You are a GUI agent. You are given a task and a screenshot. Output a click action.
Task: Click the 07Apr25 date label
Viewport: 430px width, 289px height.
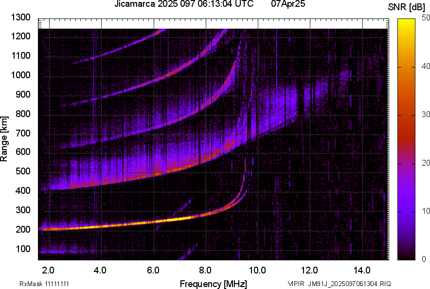click(x=288, y=4)
